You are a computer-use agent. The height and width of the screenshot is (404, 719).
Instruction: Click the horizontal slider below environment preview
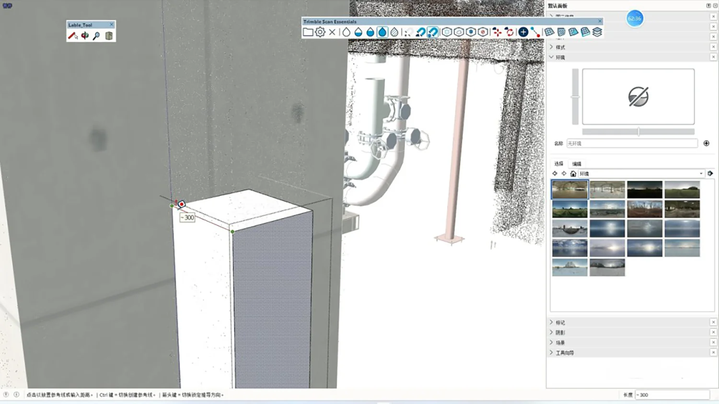point(638,131)
